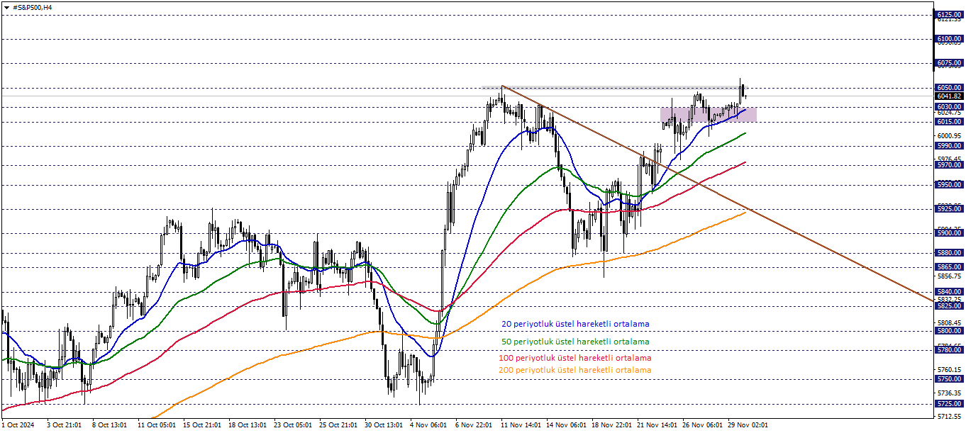Click the 20 periyotluk üstel hareketli ortalama label

[575, 324]
